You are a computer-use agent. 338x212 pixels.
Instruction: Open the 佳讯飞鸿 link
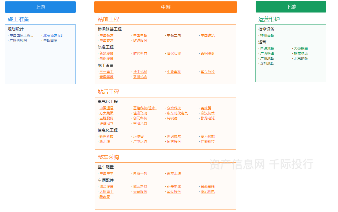[140, 113]
